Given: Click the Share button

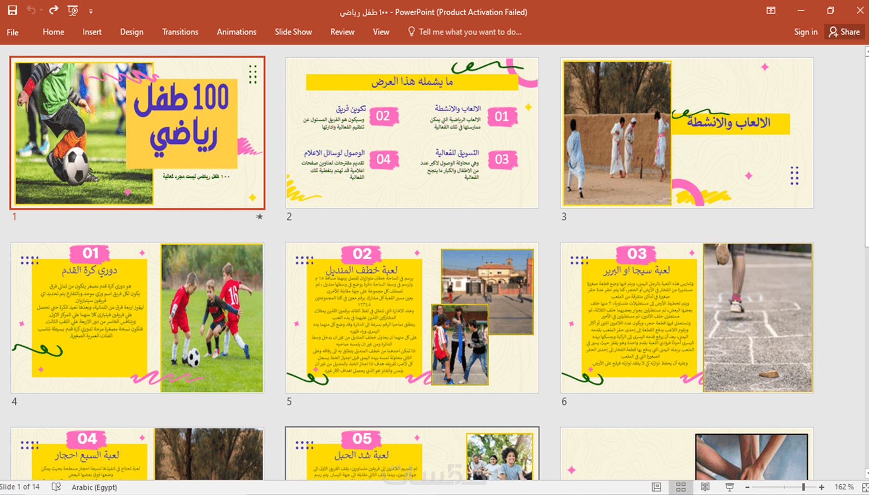Looking at the screenshot, I should point(844,32).
